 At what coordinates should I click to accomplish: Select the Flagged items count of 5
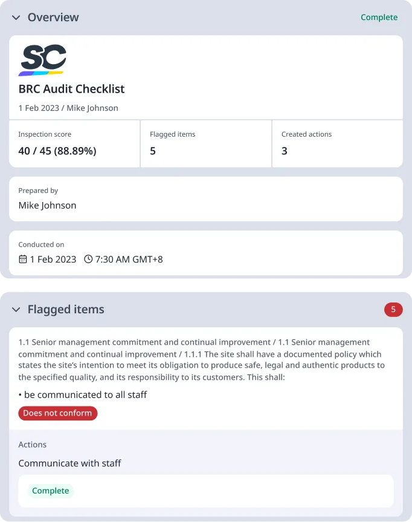tap(152, 151)
